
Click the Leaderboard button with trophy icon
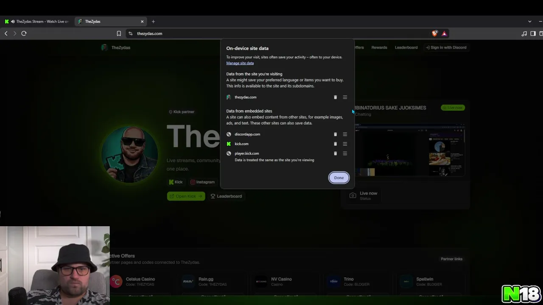[x=227, y=196]
